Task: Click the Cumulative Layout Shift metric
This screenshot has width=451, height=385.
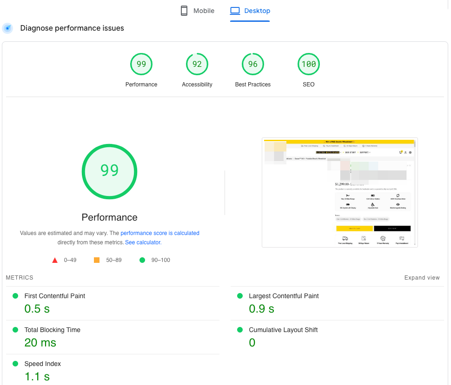Action: [x=283, y=330]
